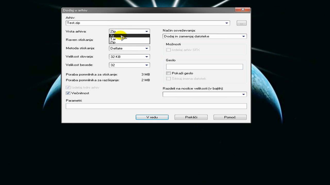This screenshot has width=330, height=185.
Task: Toggle the Šifriraj imena datotek checkbox
Action: (x=168, y=79)
